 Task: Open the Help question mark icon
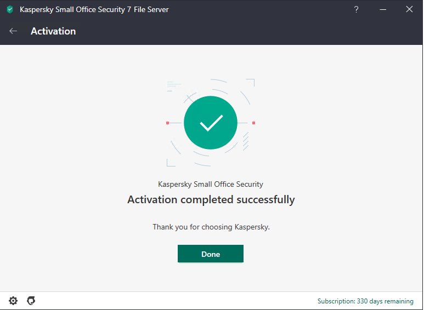click(x=356, y=9)
